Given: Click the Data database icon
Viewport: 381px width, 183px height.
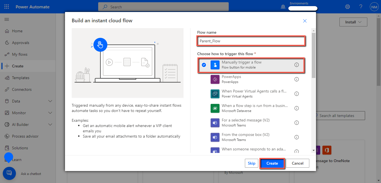Looking at the screenshot, I should click(x=7, y=101).
